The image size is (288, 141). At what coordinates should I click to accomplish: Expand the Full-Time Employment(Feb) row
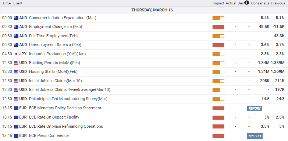click(x=144, y=36)
